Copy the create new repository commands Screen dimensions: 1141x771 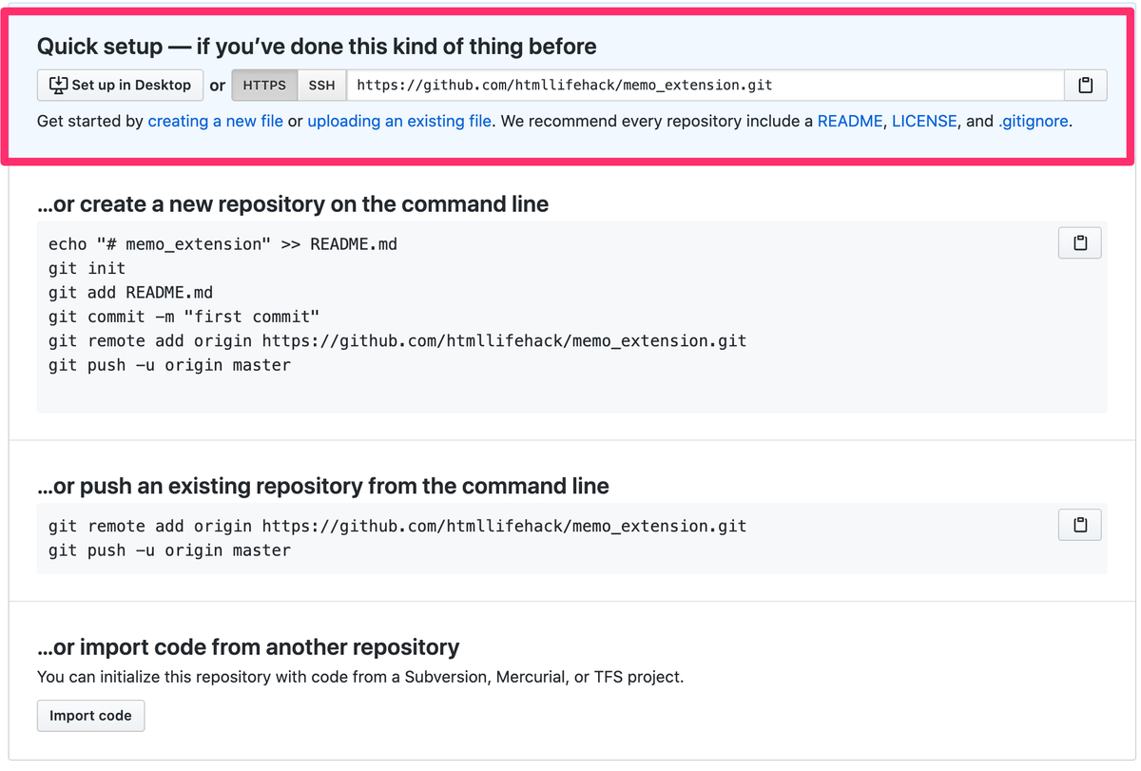tap(1079, 243)
